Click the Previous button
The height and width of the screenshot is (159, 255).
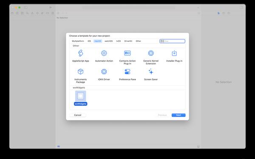[x=162, y=115]
